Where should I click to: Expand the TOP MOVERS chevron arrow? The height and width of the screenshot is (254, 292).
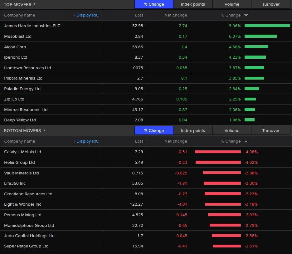click(x=34, y=4)
